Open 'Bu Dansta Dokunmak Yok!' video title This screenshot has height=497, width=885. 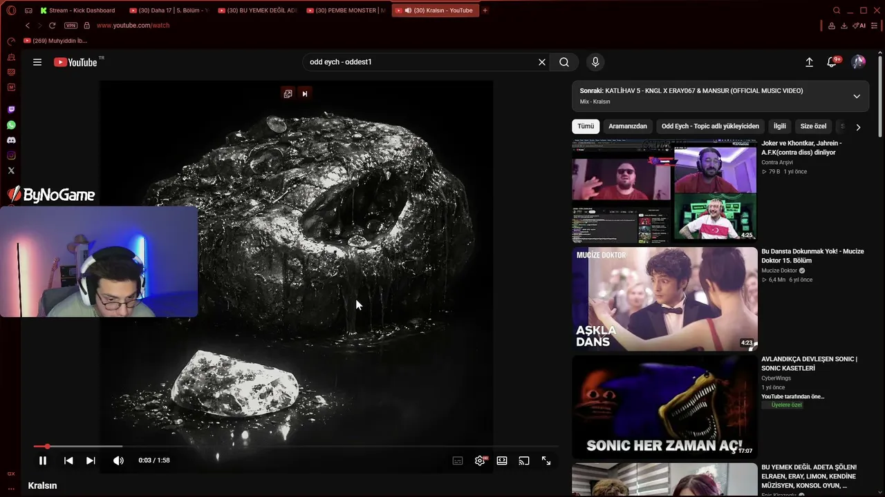(x=812, y=256)
